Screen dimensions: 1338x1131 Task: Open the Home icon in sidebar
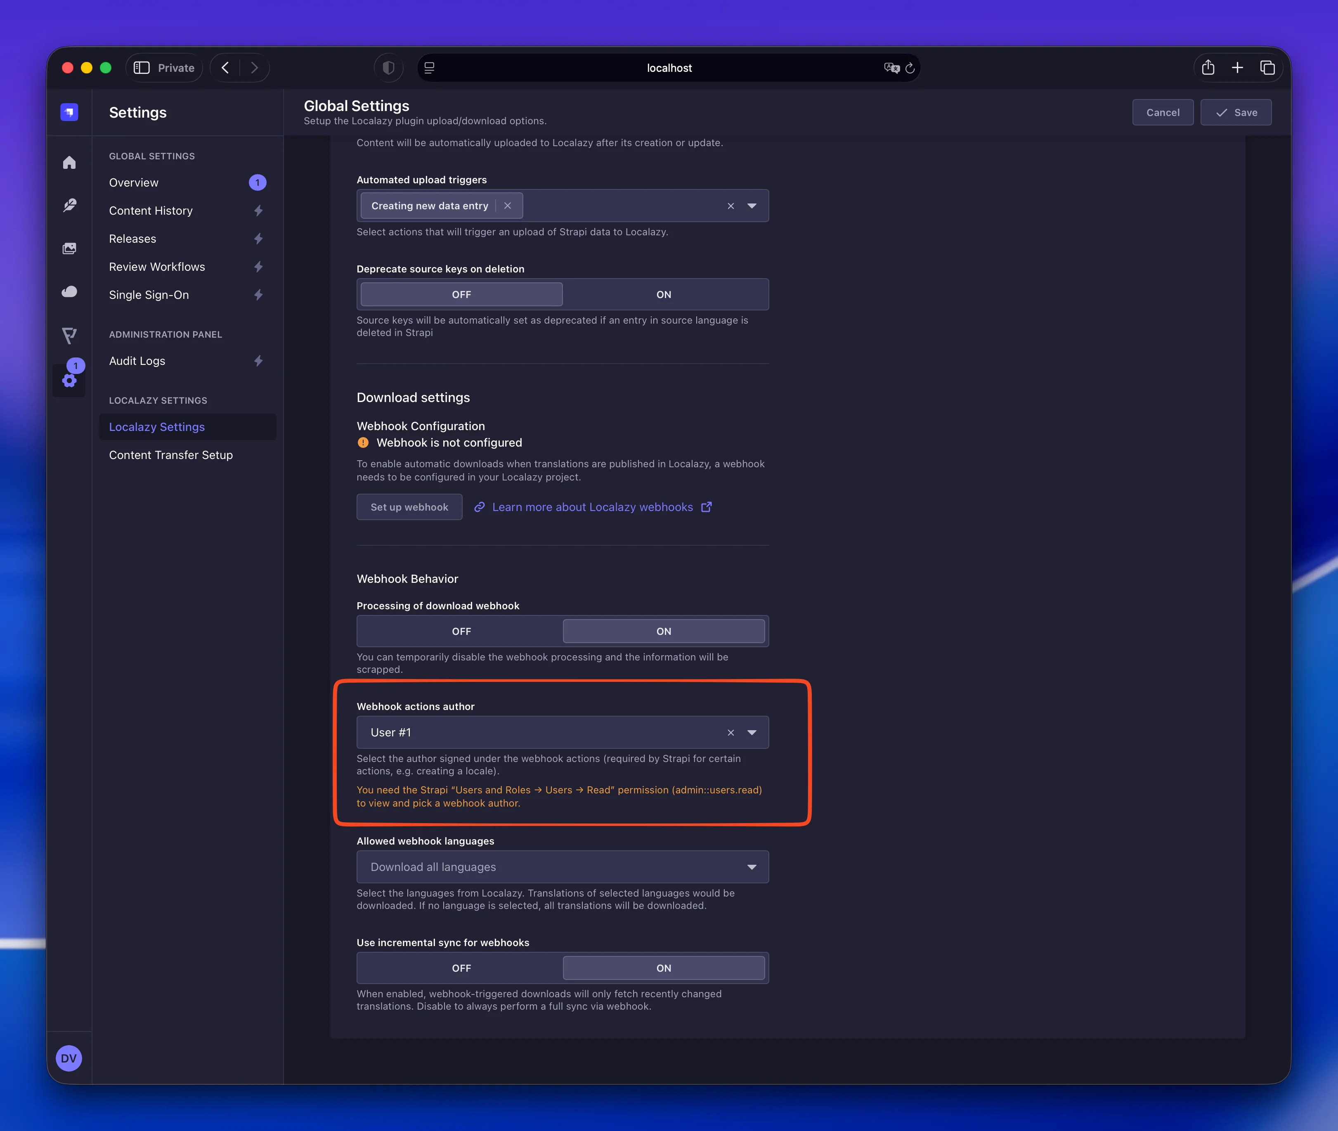69,163
